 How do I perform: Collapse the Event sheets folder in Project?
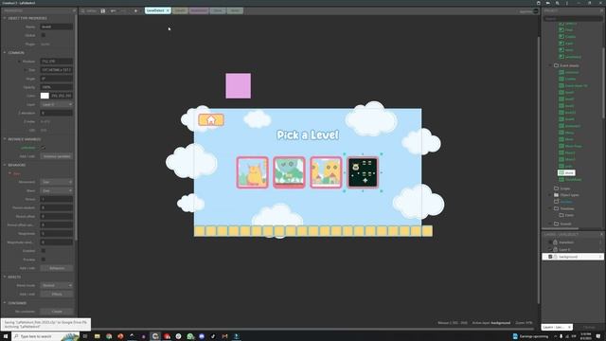(x=550, y=65)
